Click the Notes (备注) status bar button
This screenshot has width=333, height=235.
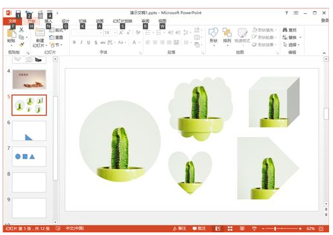tap(180, 228)
